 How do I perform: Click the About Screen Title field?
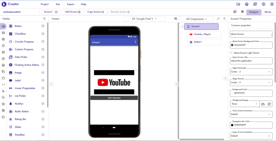[251, 61]
